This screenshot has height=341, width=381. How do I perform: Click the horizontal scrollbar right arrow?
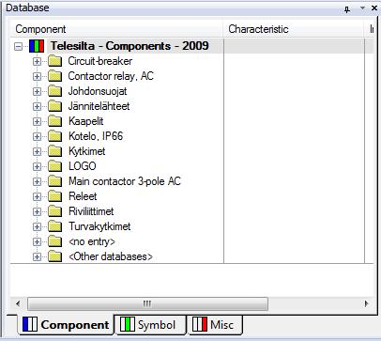[x=366, y=303]
